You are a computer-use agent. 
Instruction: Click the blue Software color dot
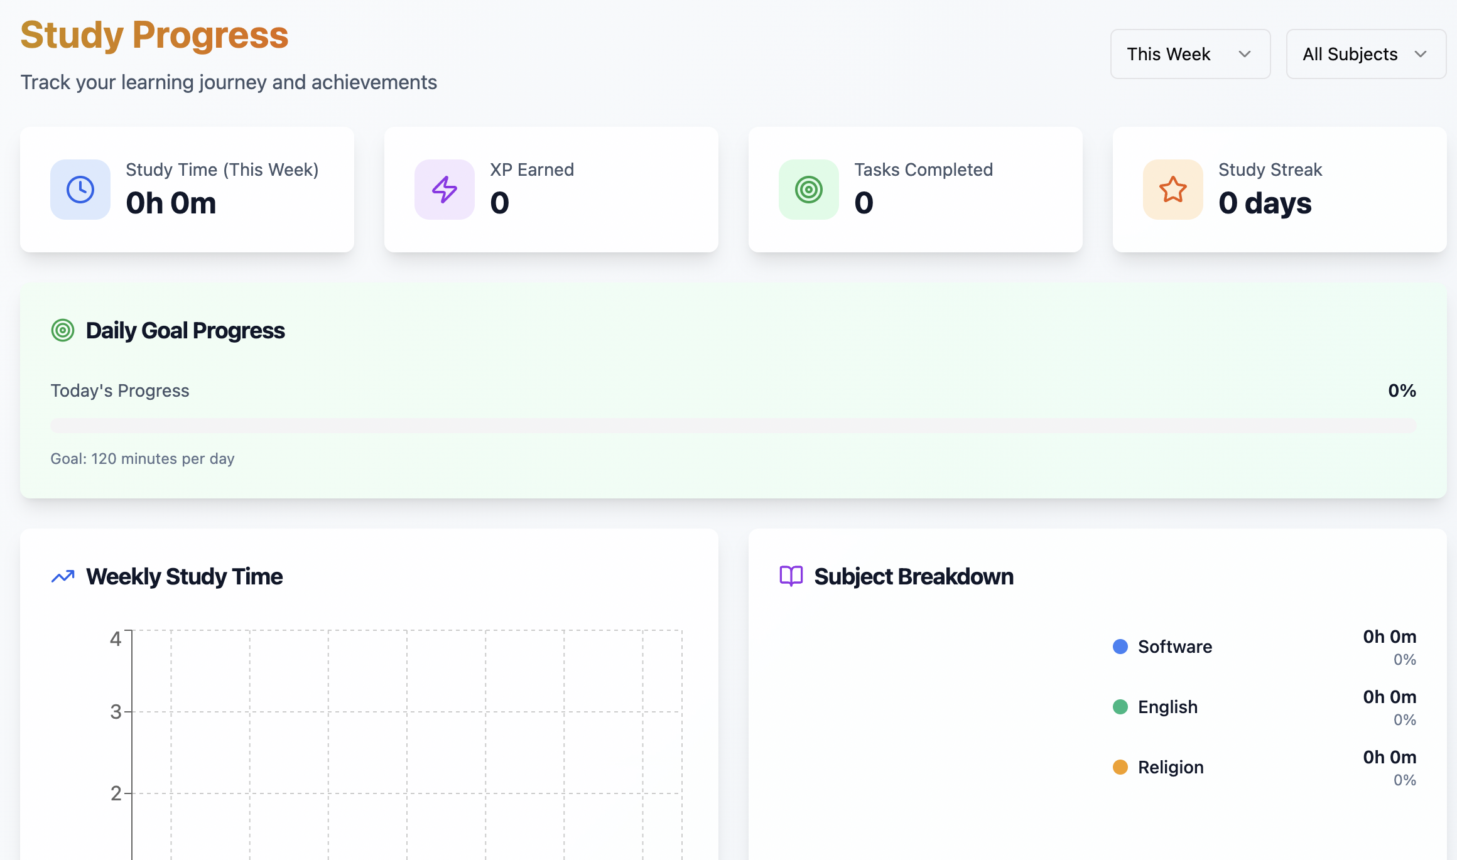[1120, 647]
